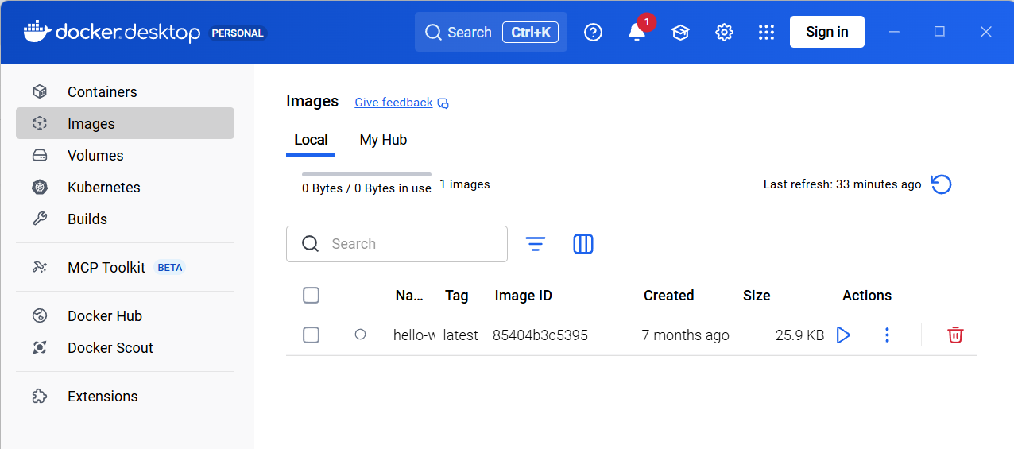Open the apps grid icon
Screen dimensions: 1014x449
(x=766, y=32)
